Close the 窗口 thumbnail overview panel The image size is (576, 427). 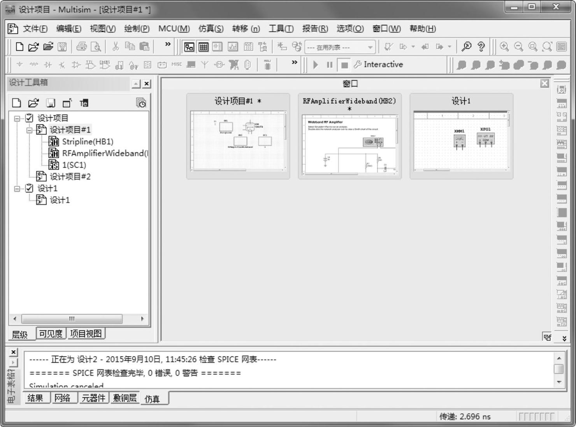[544, 83]
